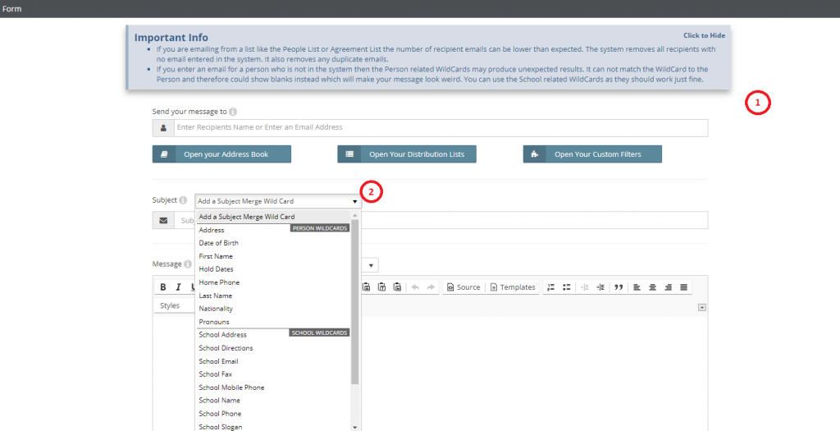Choose 'School Email' wildcard option
Screen dimensions: 840x431
[218, 361]
